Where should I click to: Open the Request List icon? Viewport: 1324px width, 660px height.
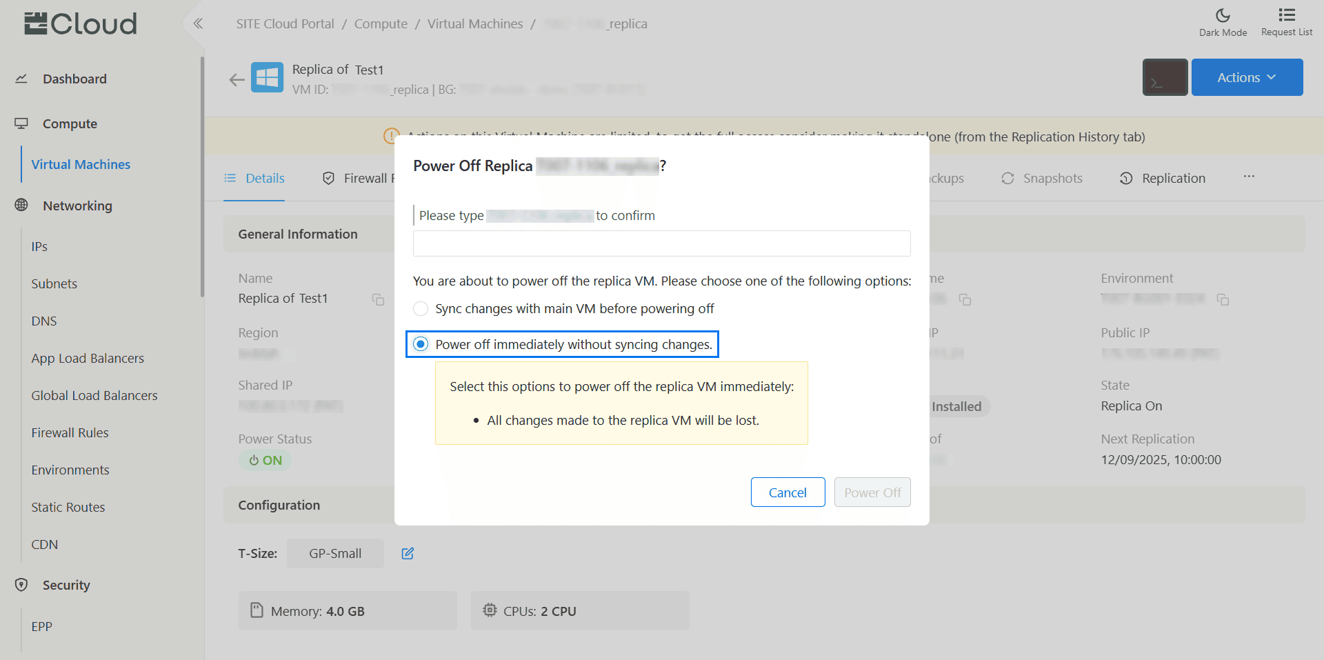1286,16
